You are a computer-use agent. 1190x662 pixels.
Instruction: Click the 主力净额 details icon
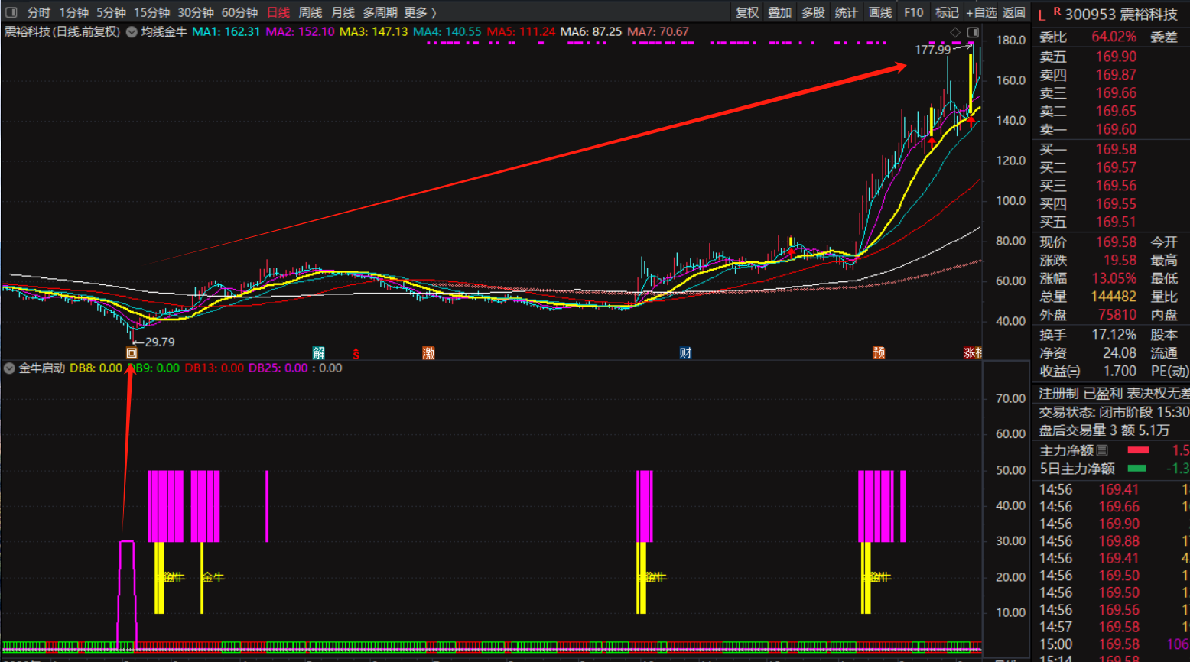point(1102,450)
